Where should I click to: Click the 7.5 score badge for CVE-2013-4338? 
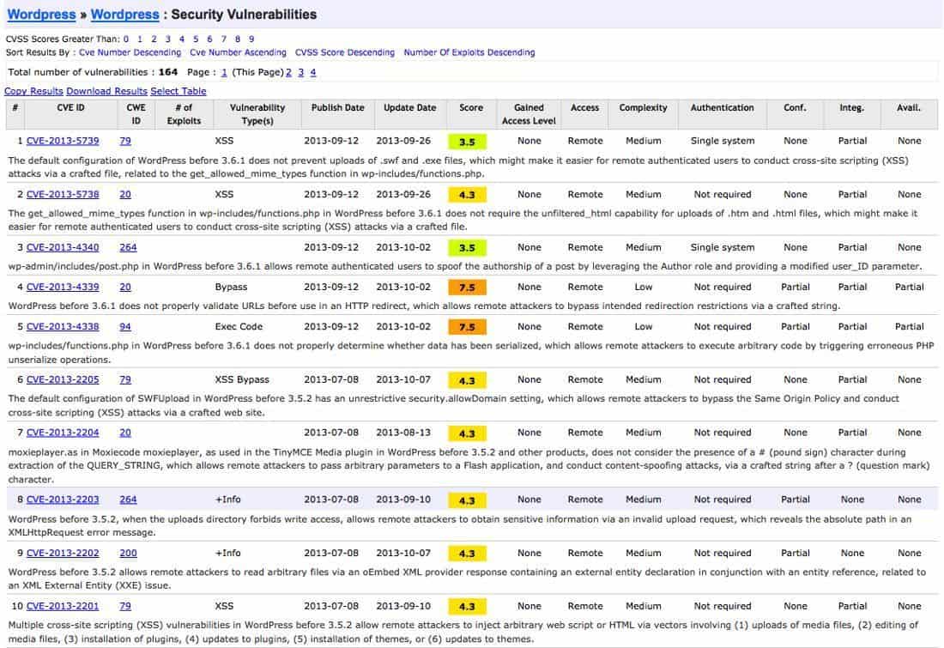468,328
